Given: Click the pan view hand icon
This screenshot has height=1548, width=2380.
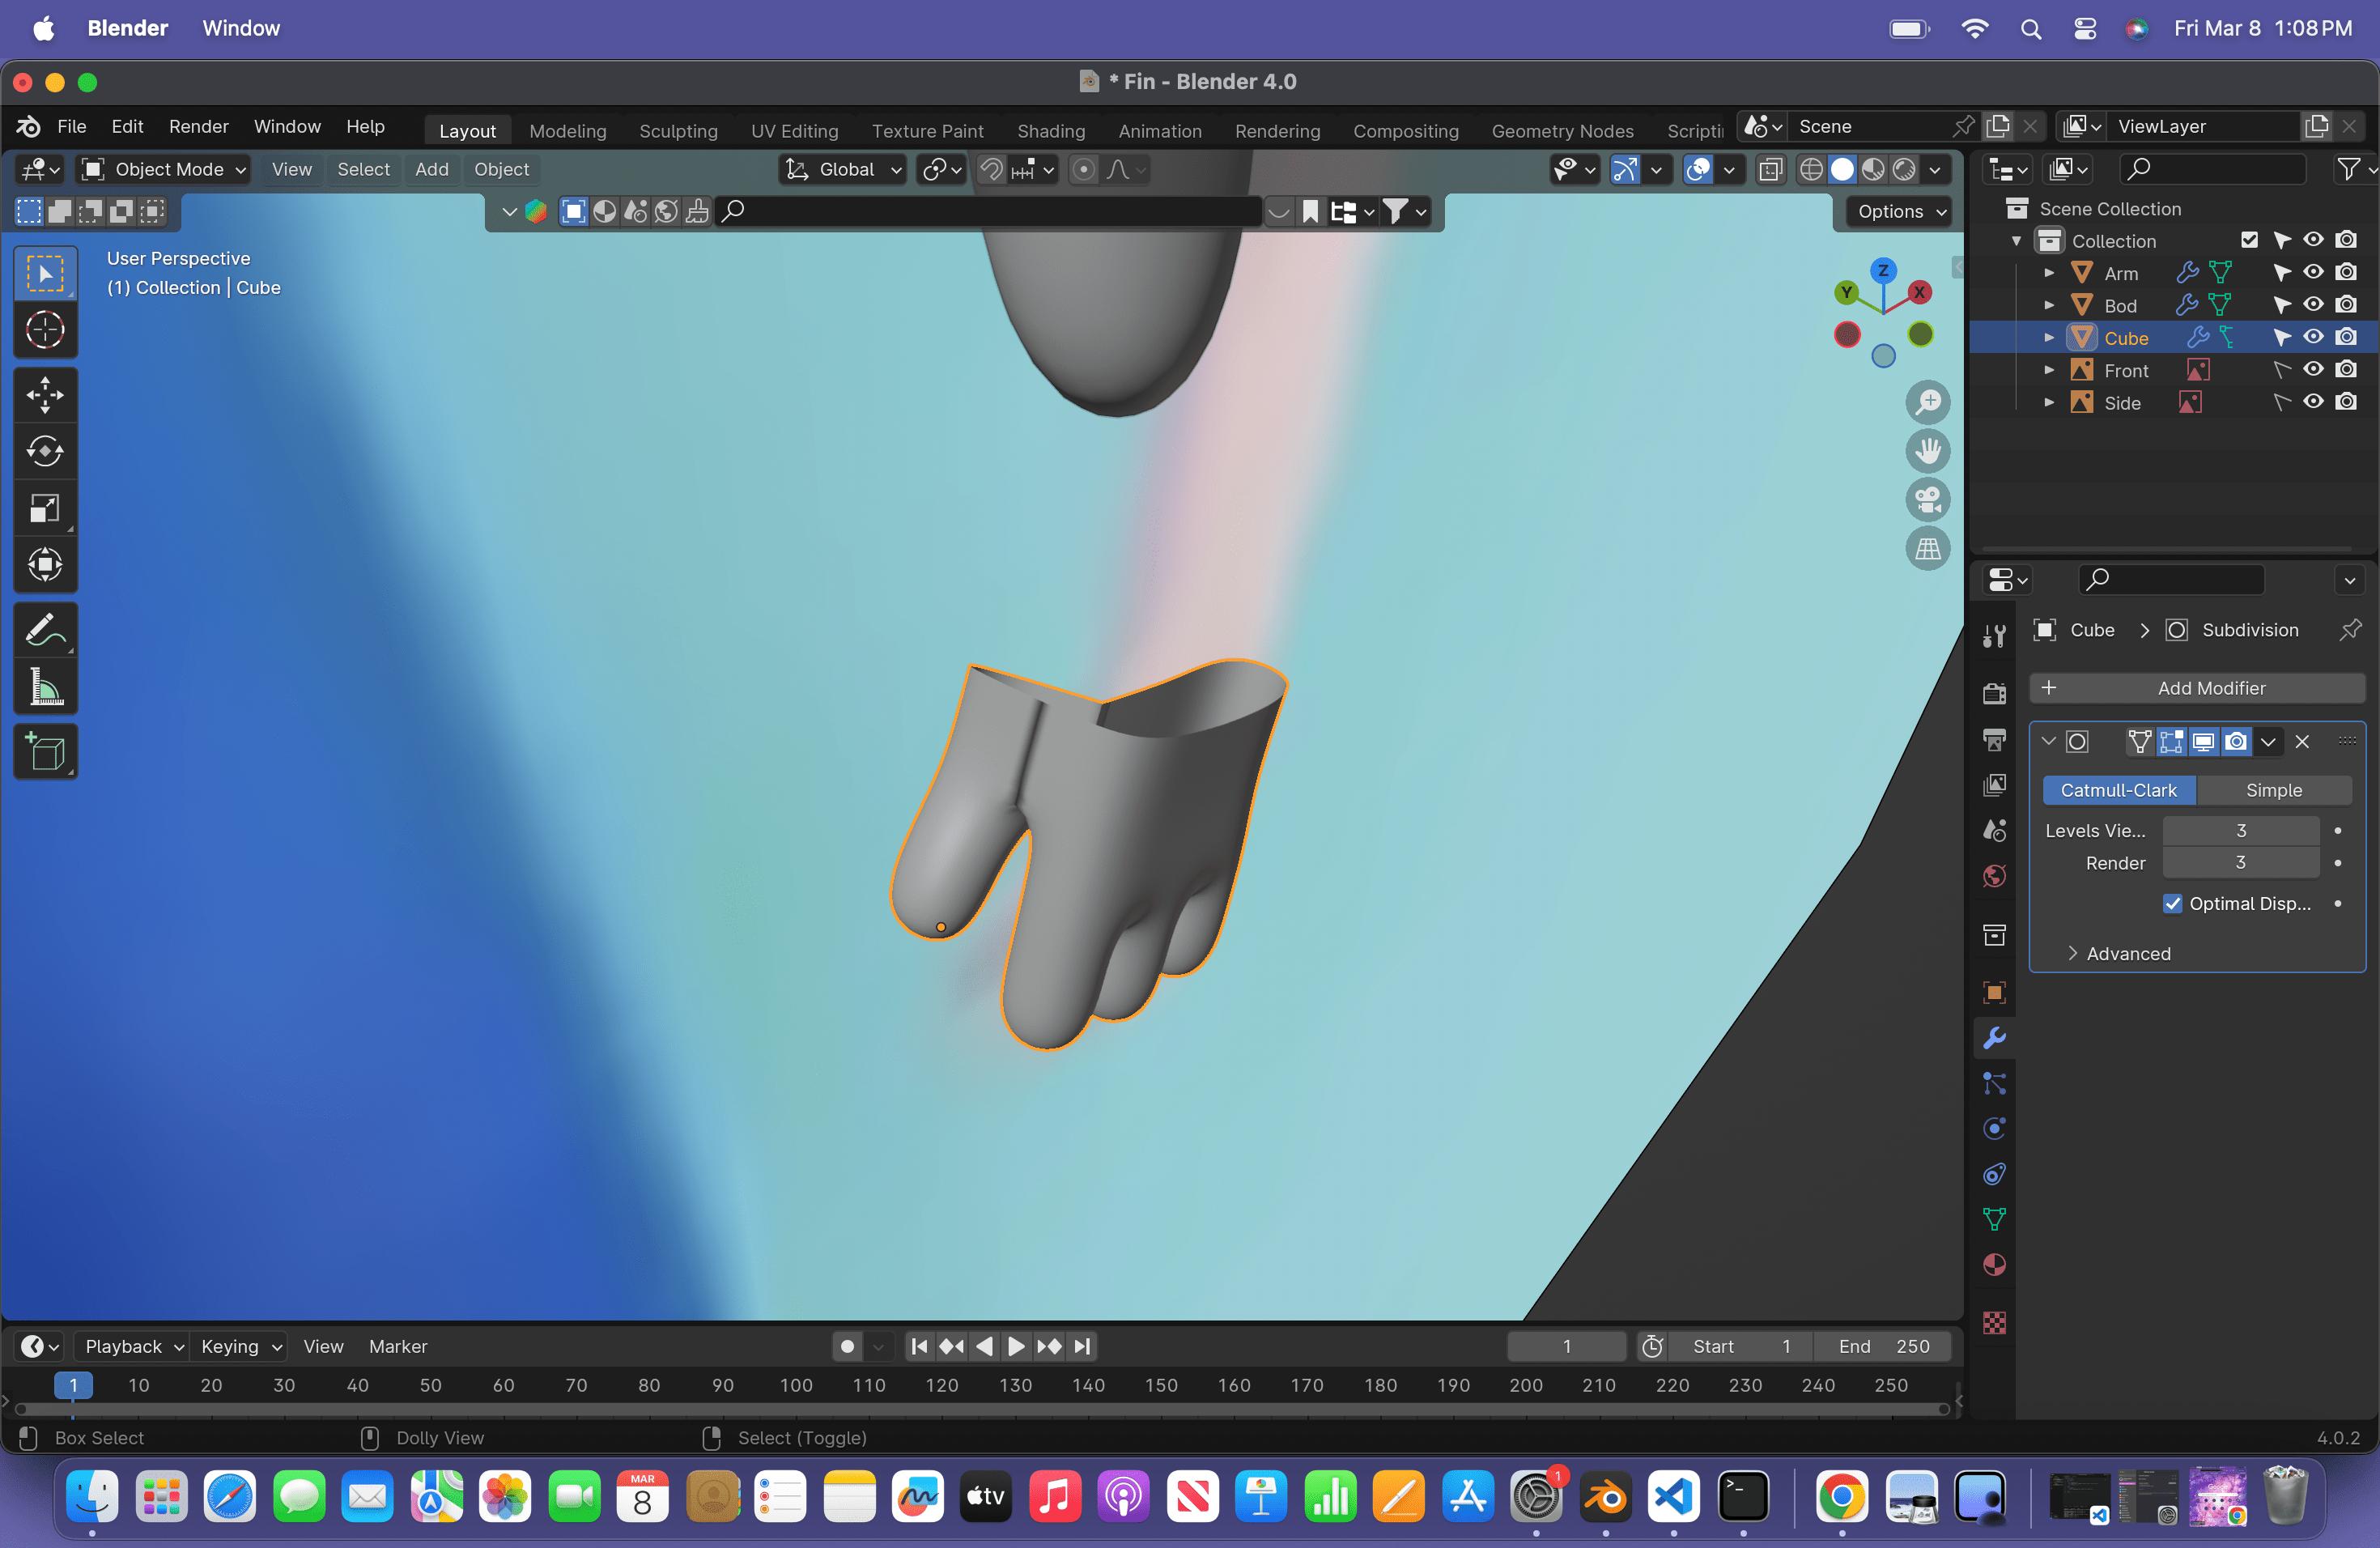Looking at the screenshot, I should click(x=1927, y=451).
